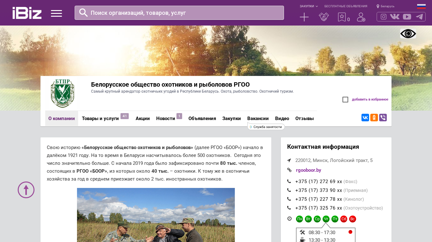
Task: Open 'Бесплатные объявления' link
Action: pyautogui.click(x=346, y=6)
